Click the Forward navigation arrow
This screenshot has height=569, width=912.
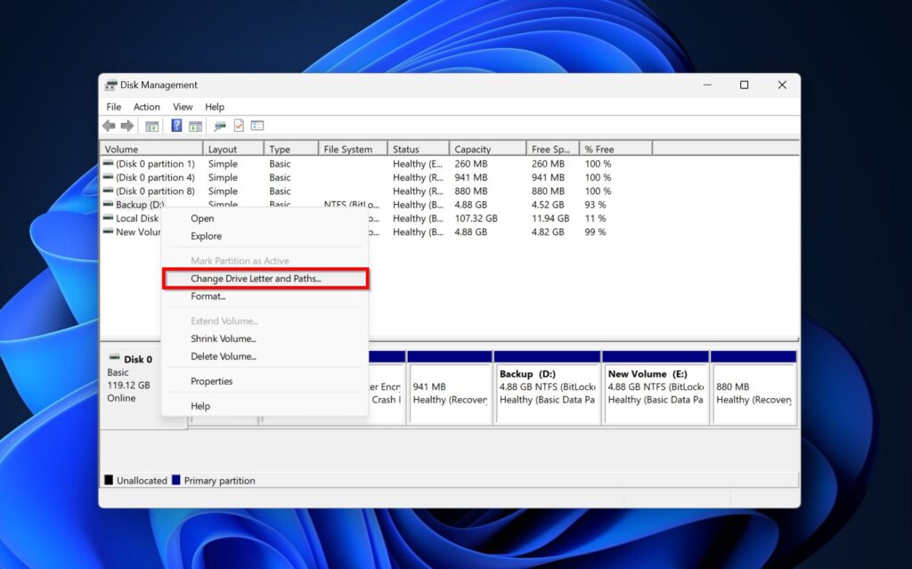(x=125, y=125)
